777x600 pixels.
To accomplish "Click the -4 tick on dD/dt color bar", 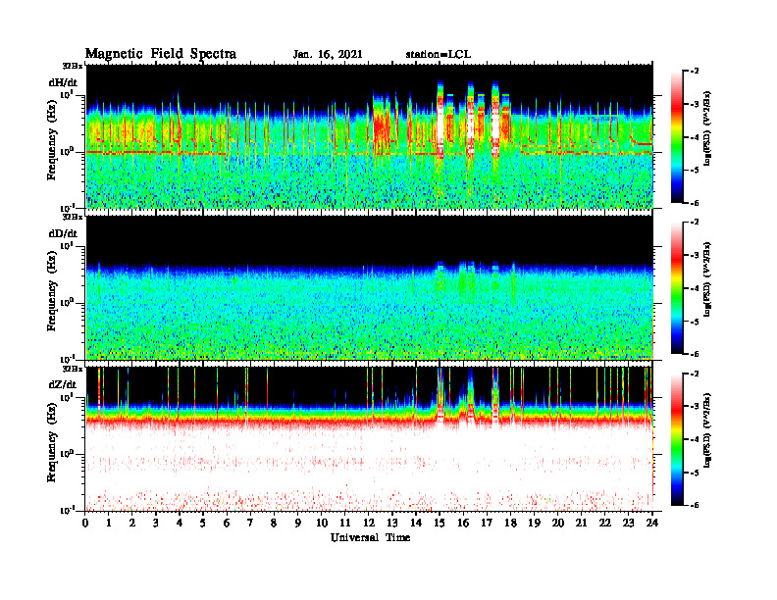I will click(x=695, y=288).
